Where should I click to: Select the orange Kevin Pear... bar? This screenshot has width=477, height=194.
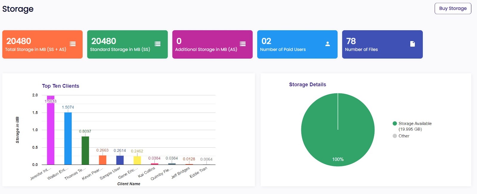point(103,160)
